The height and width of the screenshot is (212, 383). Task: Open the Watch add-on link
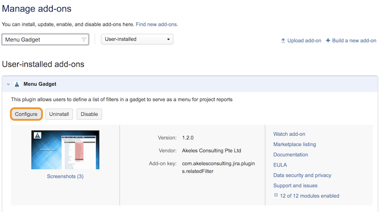(x=289, y=134)
